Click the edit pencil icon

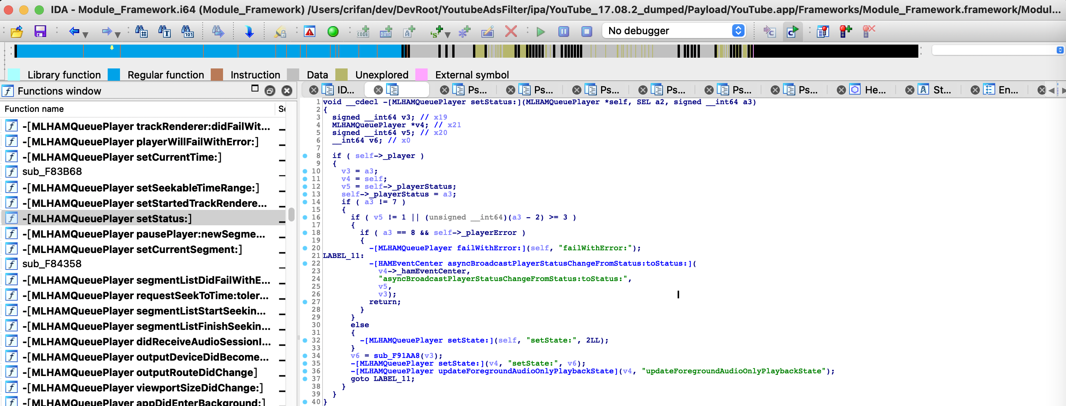488,32
